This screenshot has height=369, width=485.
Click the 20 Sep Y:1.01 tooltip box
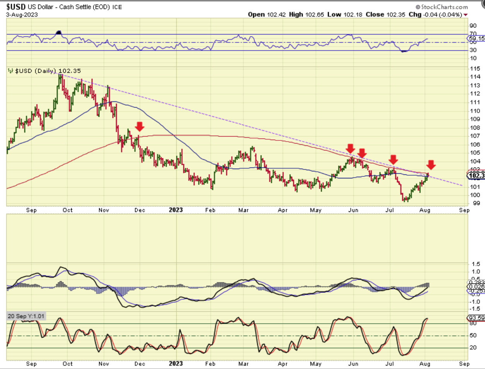(x=26, y=316)
